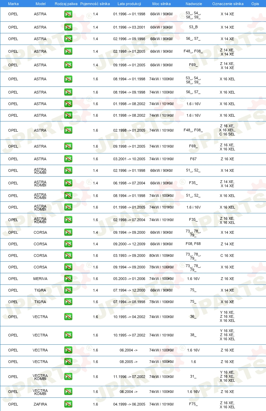This screenshot has height=411, width=266.
Task: Click fuel icon in ASTRA 02.1996 -> 09.1998 row
Action: (68, 39)
